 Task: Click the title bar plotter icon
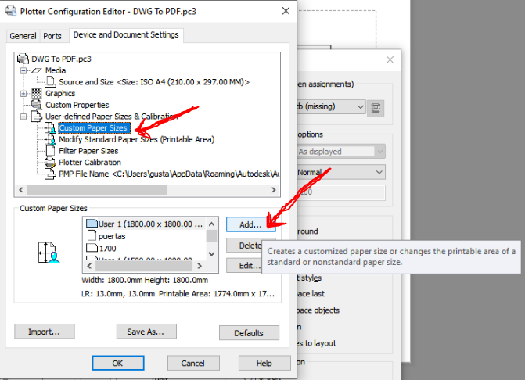[10, 11]
